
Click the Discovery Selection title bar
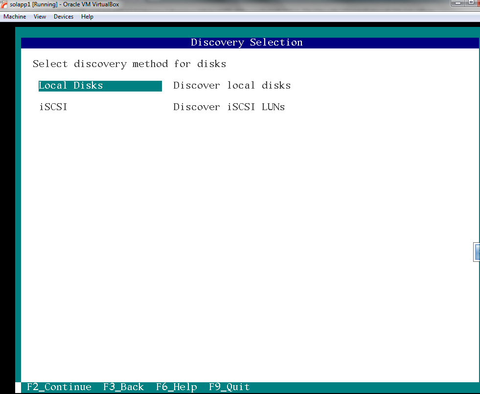(x=250, y=43)
